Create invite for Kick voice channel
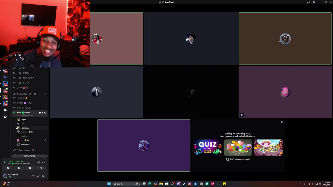This screenshot has width=333, height=187. click(x=42, y=113)
